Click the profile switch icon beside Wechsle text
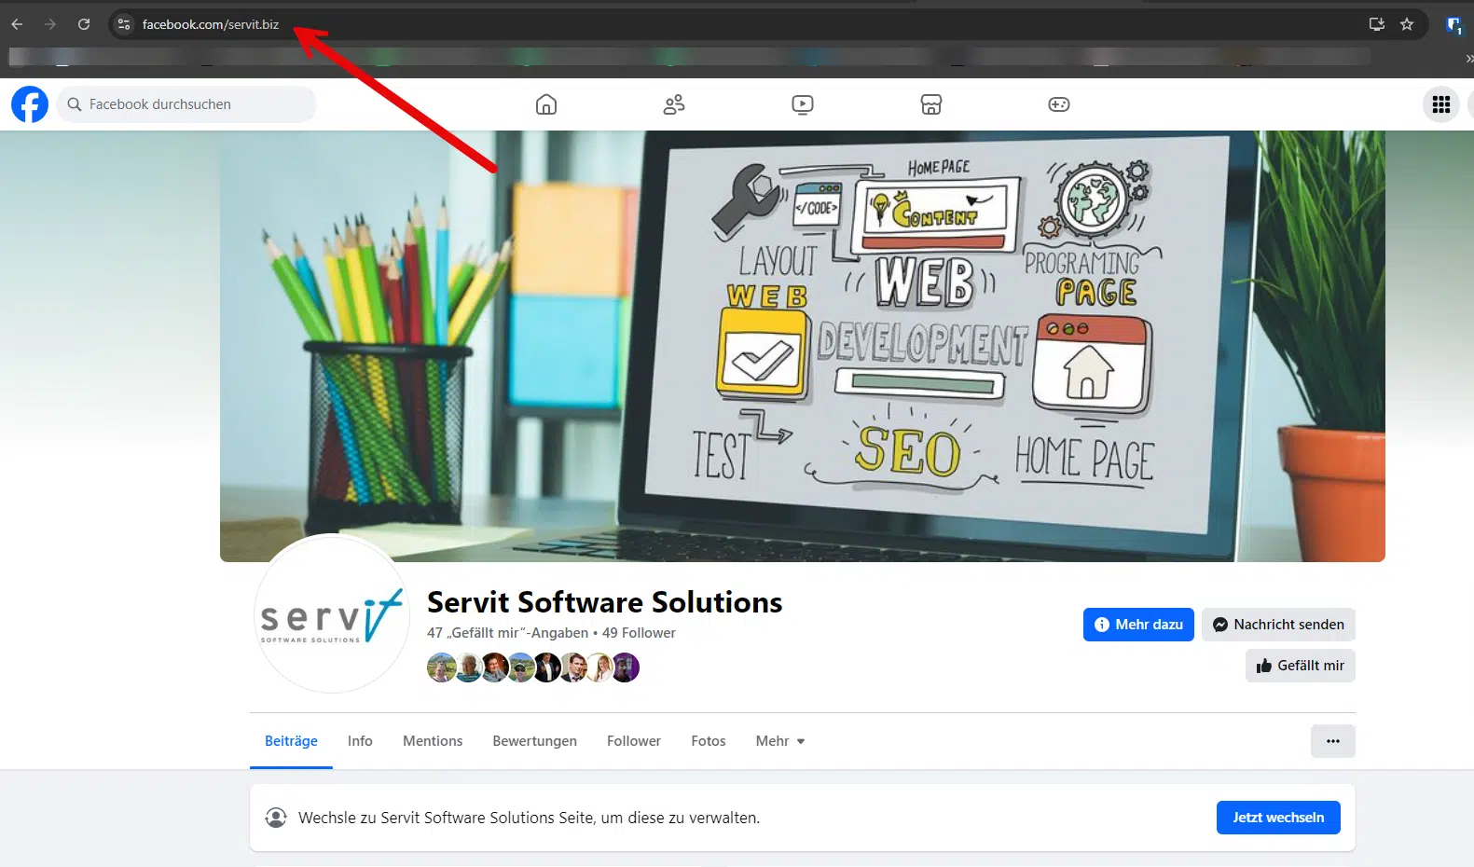 [x=276, y=818]
